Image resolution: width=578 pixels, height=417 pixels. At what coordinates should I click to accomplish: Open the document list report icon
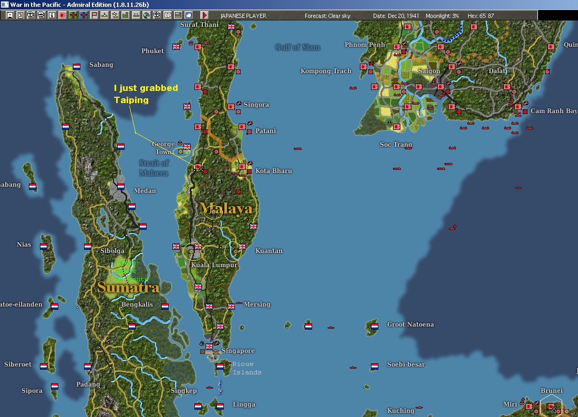[x=20, y=15]
